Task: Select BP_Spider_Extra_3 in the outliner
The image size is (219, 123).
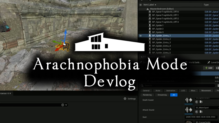Action: coord(161,42)
